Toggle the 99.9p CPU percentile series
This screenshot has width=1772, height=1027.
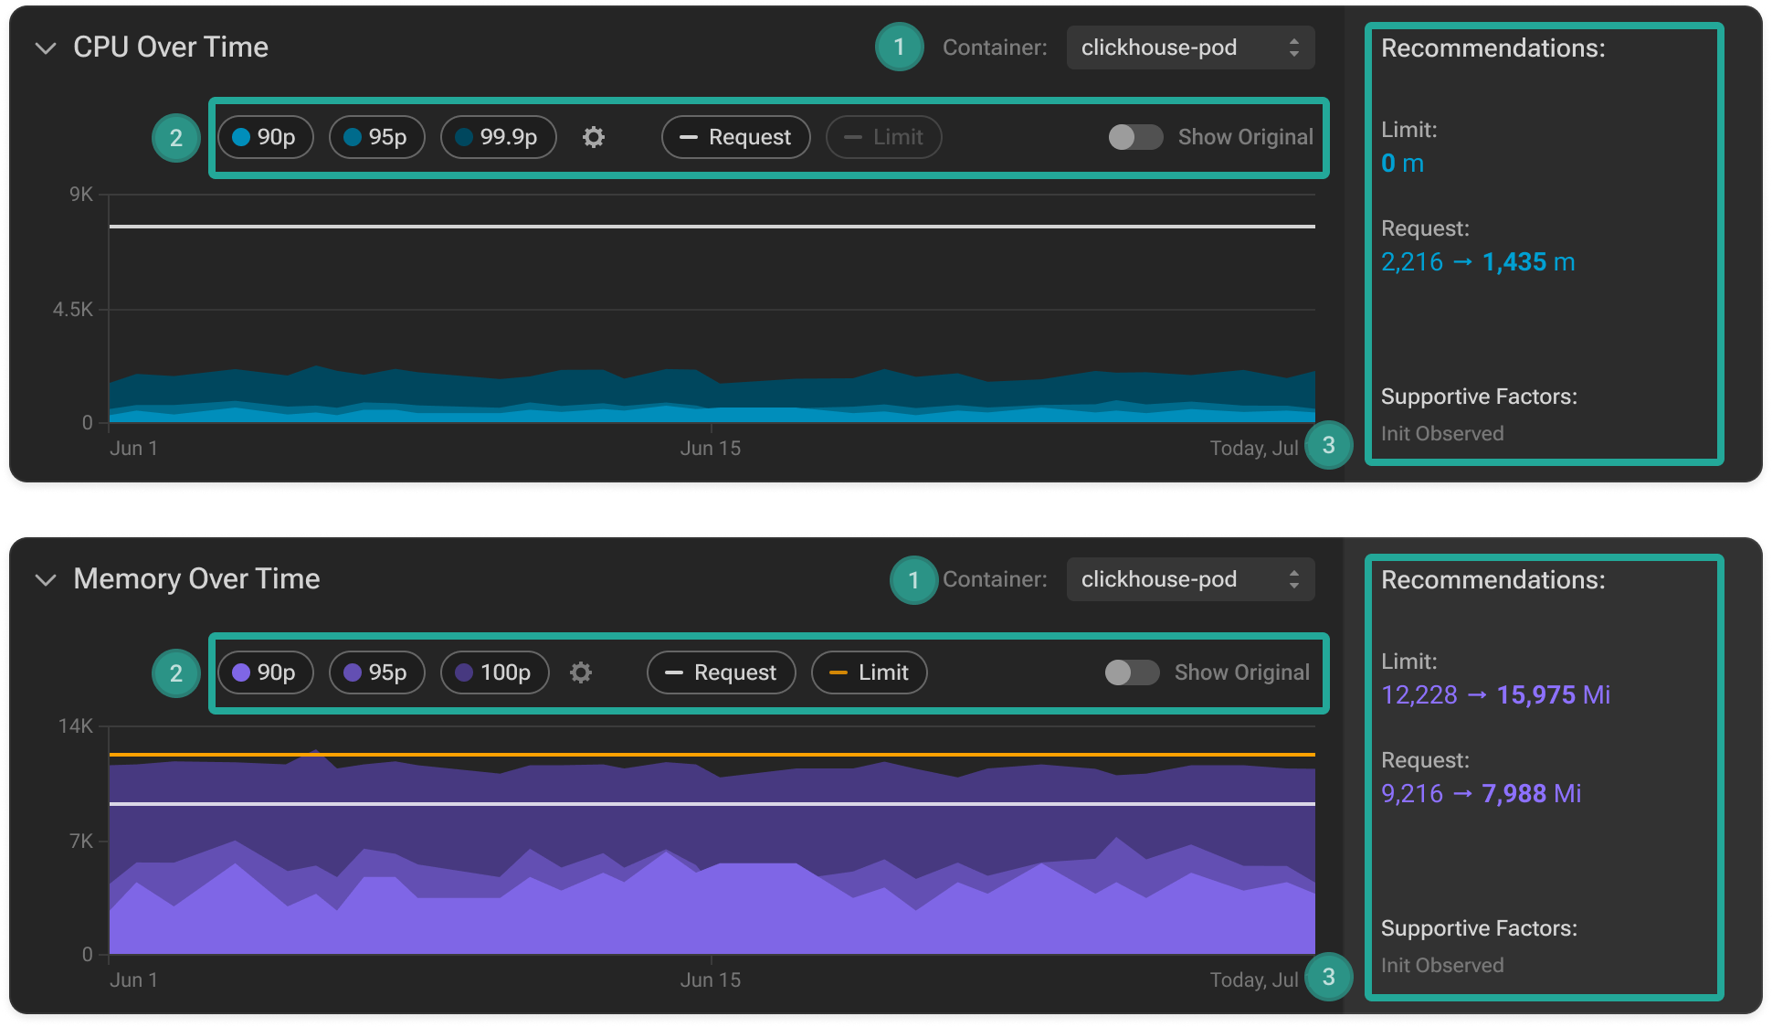(498, 137)
